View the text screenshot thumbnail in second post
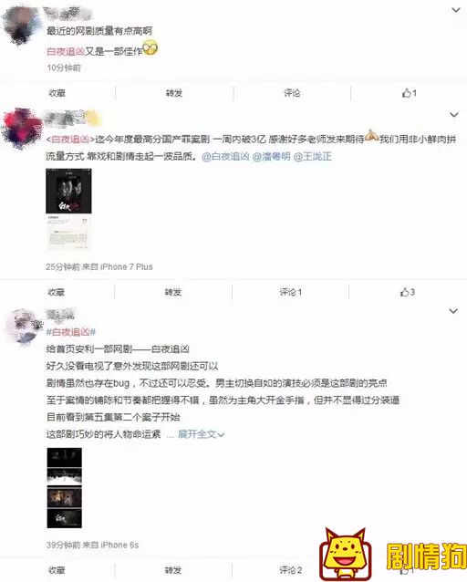The height and width of the screenshot is (582, 467). point(68,233)
